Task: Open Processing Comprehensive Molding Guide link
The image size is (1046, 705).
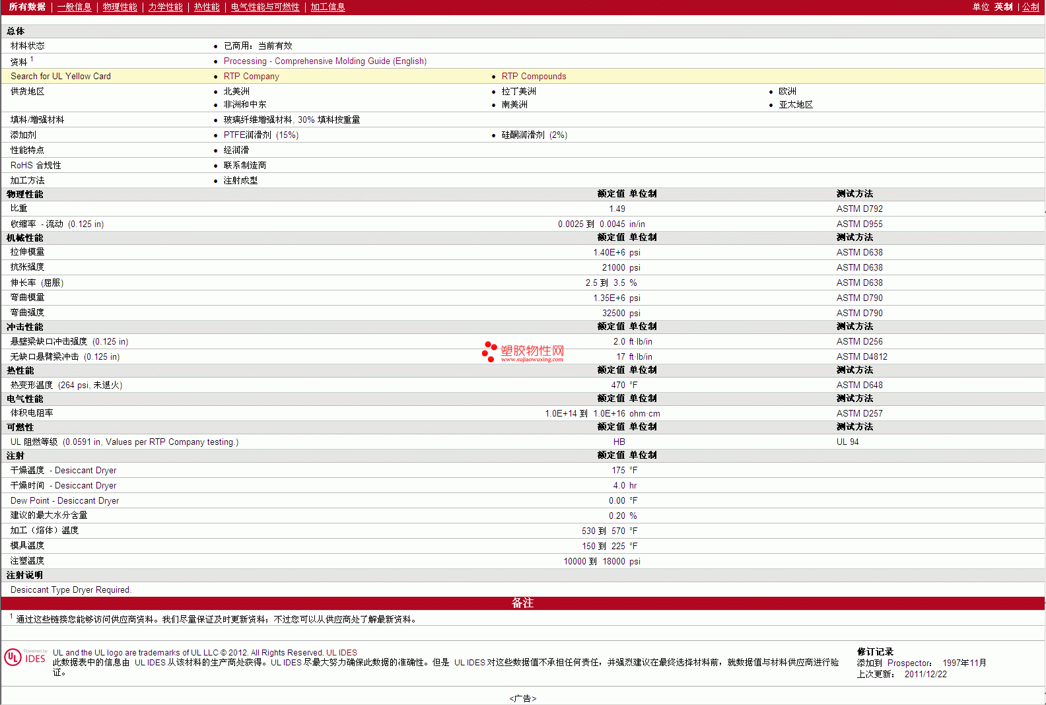Action: click(325, 61)
